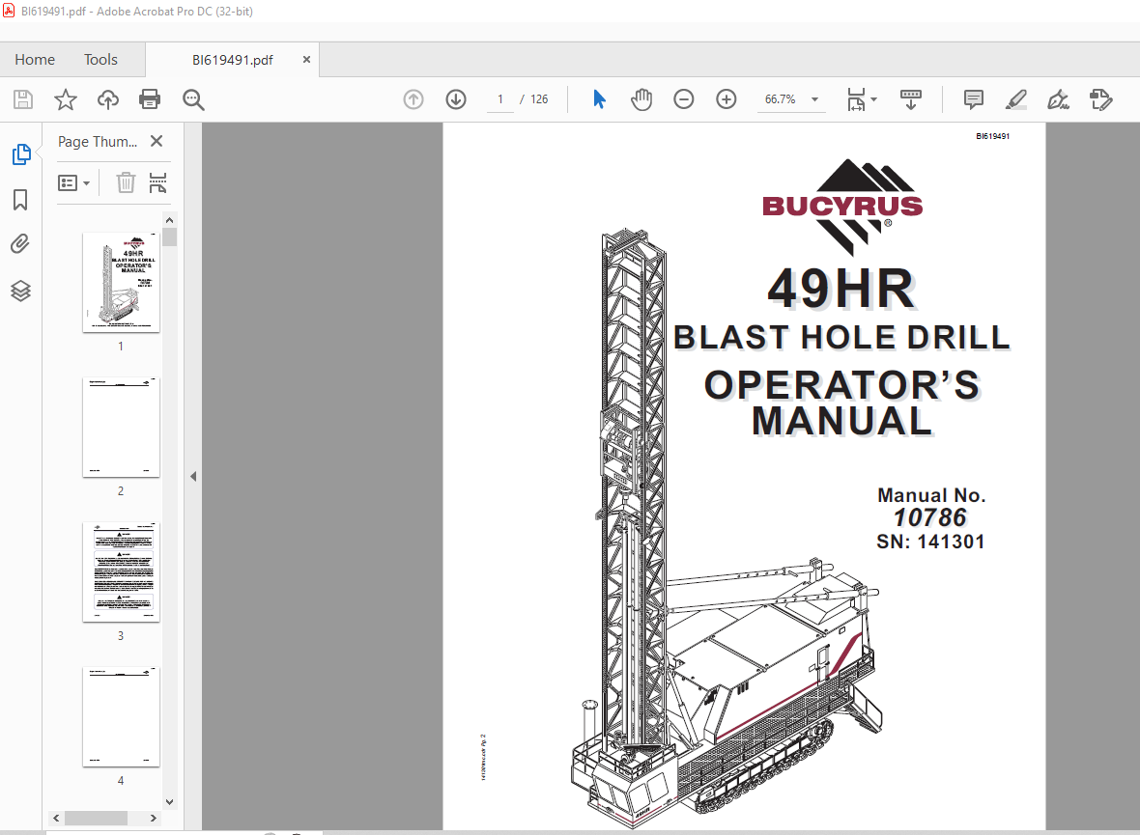Select page 3 thumbnail
1140x835 pixels.
121,571
